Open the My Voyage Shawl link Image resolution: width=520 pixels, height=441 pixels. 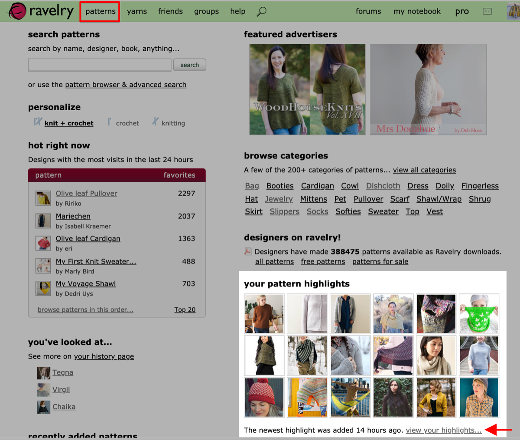coord(85,284)
